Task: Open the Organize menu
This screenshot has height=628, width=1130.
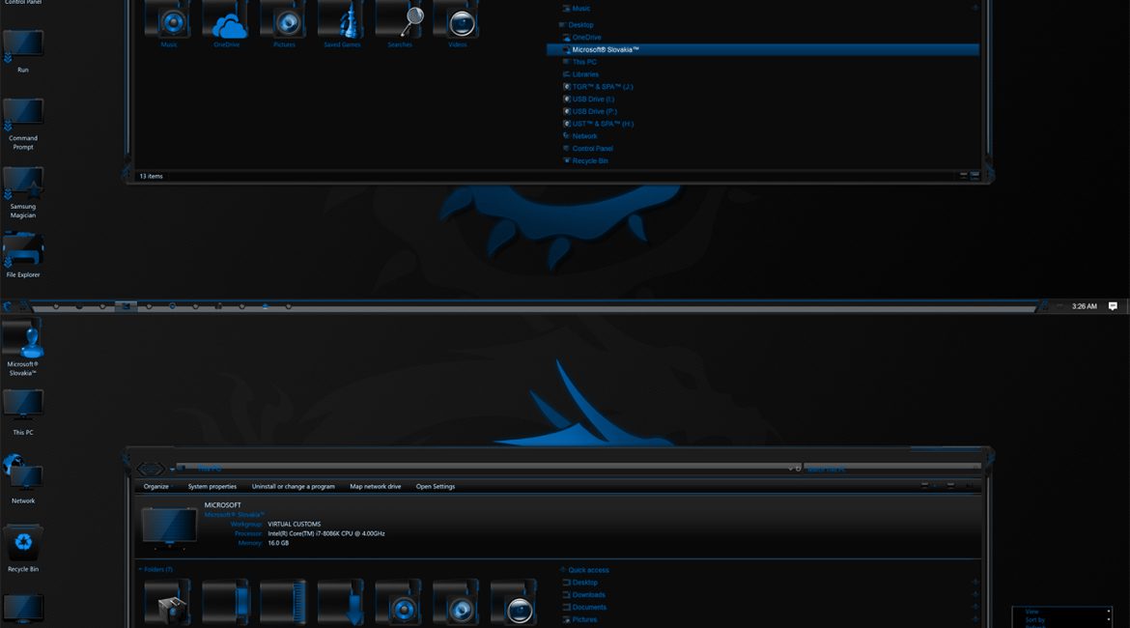Action: [156, 487]
